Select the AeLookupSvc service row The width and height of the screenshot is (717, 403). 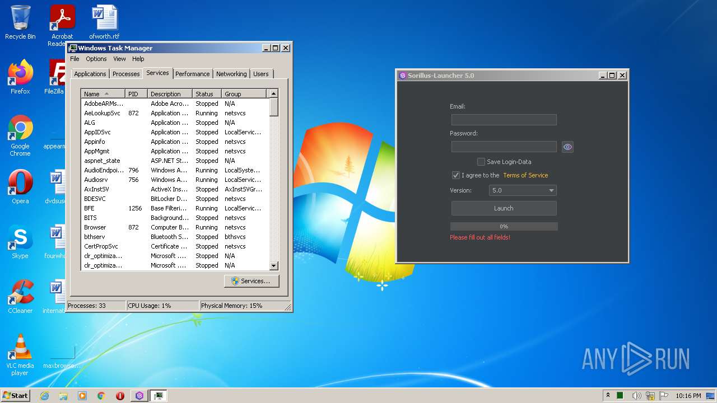tap(175, 113)
